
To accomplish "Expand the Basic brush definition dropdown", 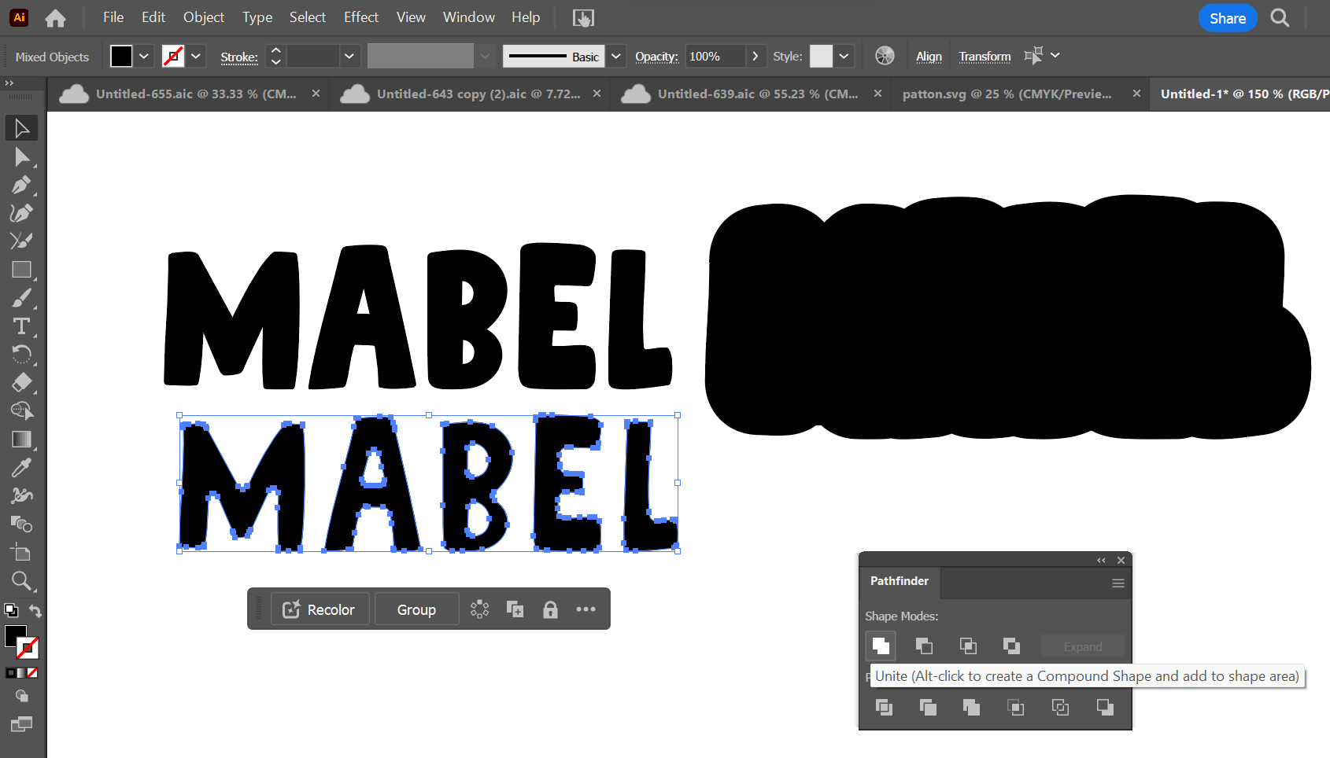I will pyautogui.click(x=616, y=57).
